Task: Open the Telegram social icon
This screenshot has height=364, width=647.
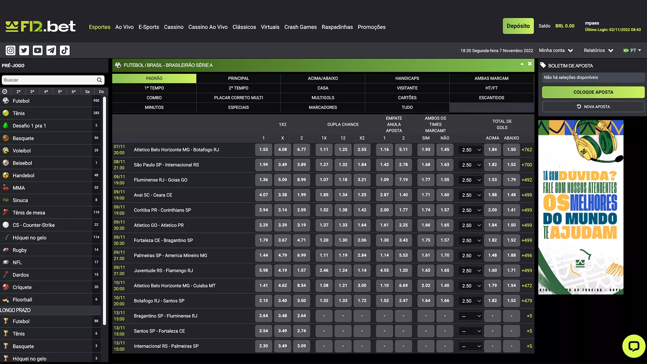Action: pos(51,51)
